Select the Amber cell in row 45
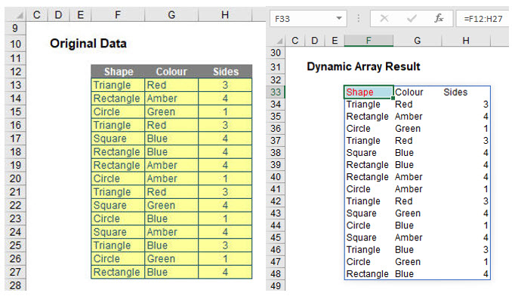This screenshot has width=512, height=302. 416,238
